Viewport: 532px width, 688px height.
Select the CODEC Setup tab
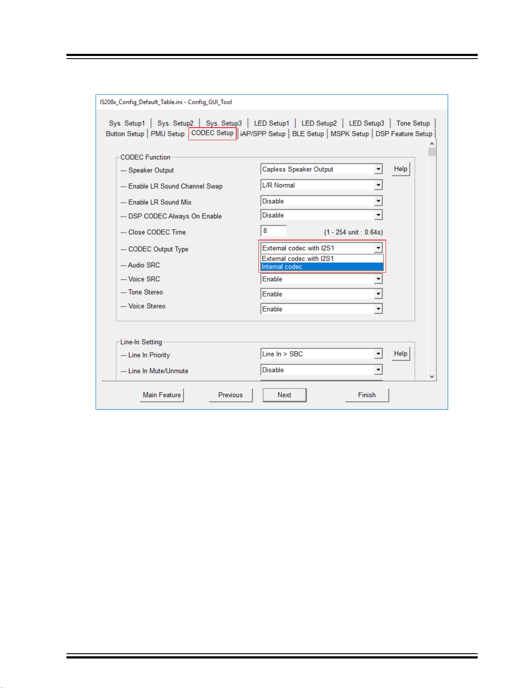click(212, 133)
